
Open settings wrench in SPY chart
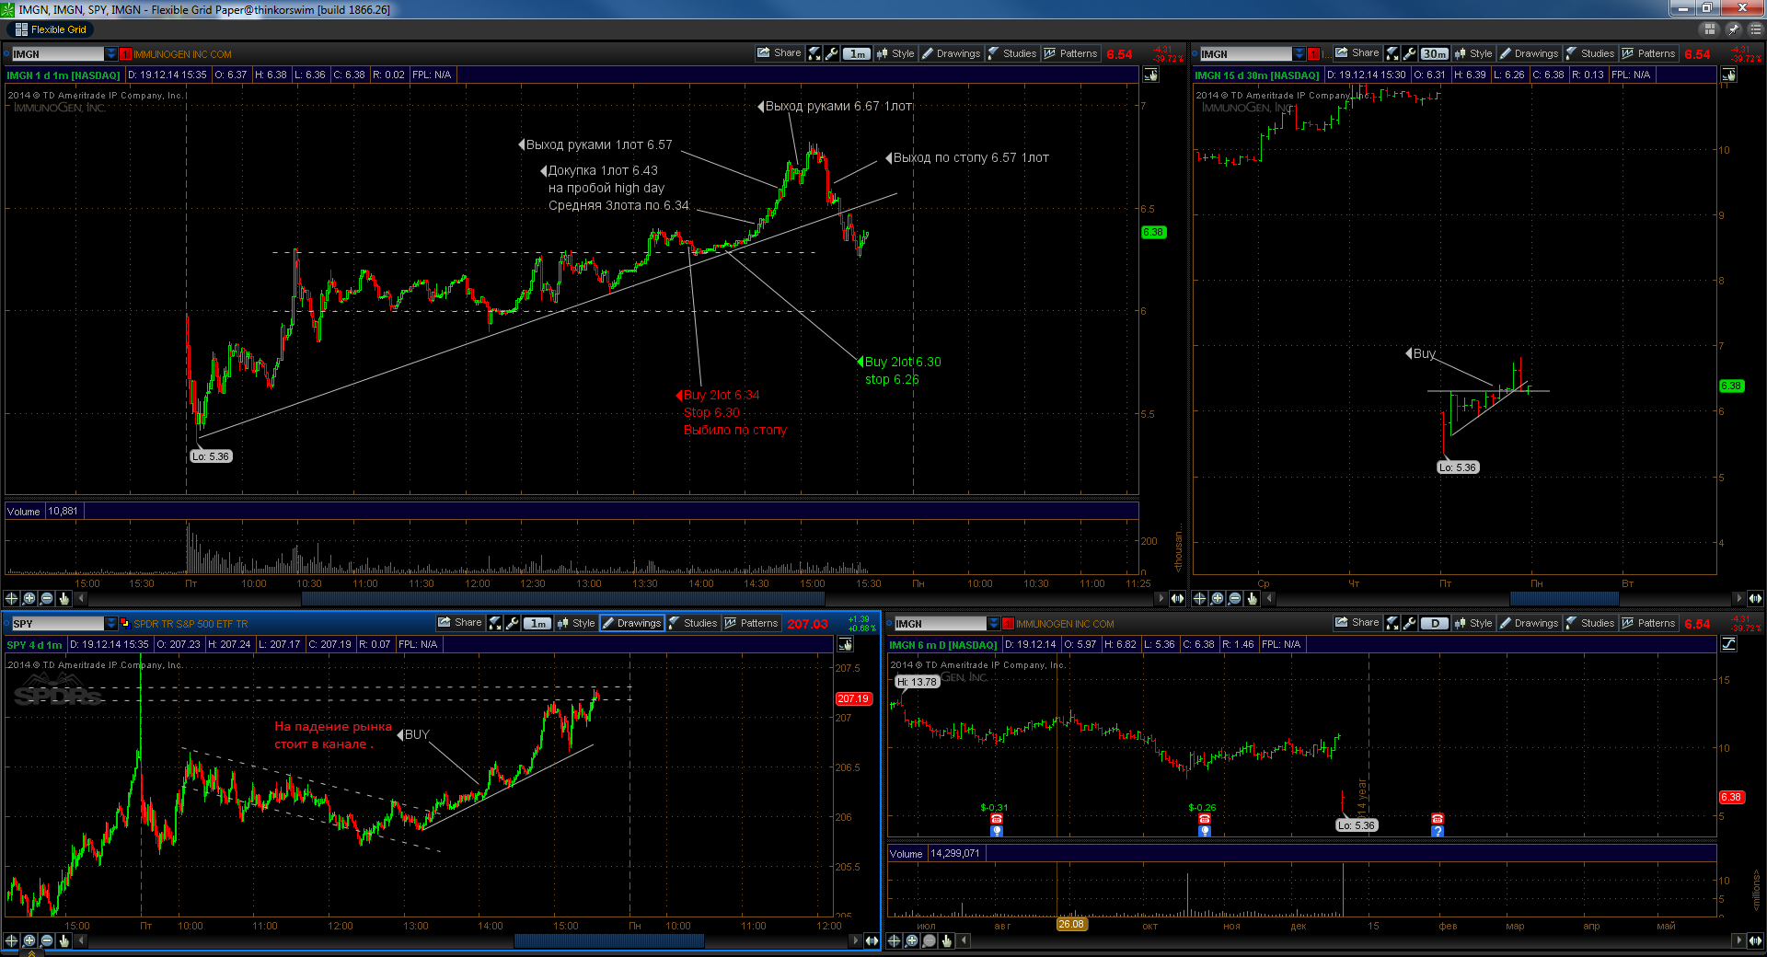point(513,623)
